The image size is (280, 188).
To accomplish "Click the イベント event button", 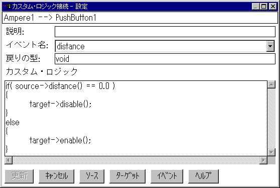I will point(167,176).
